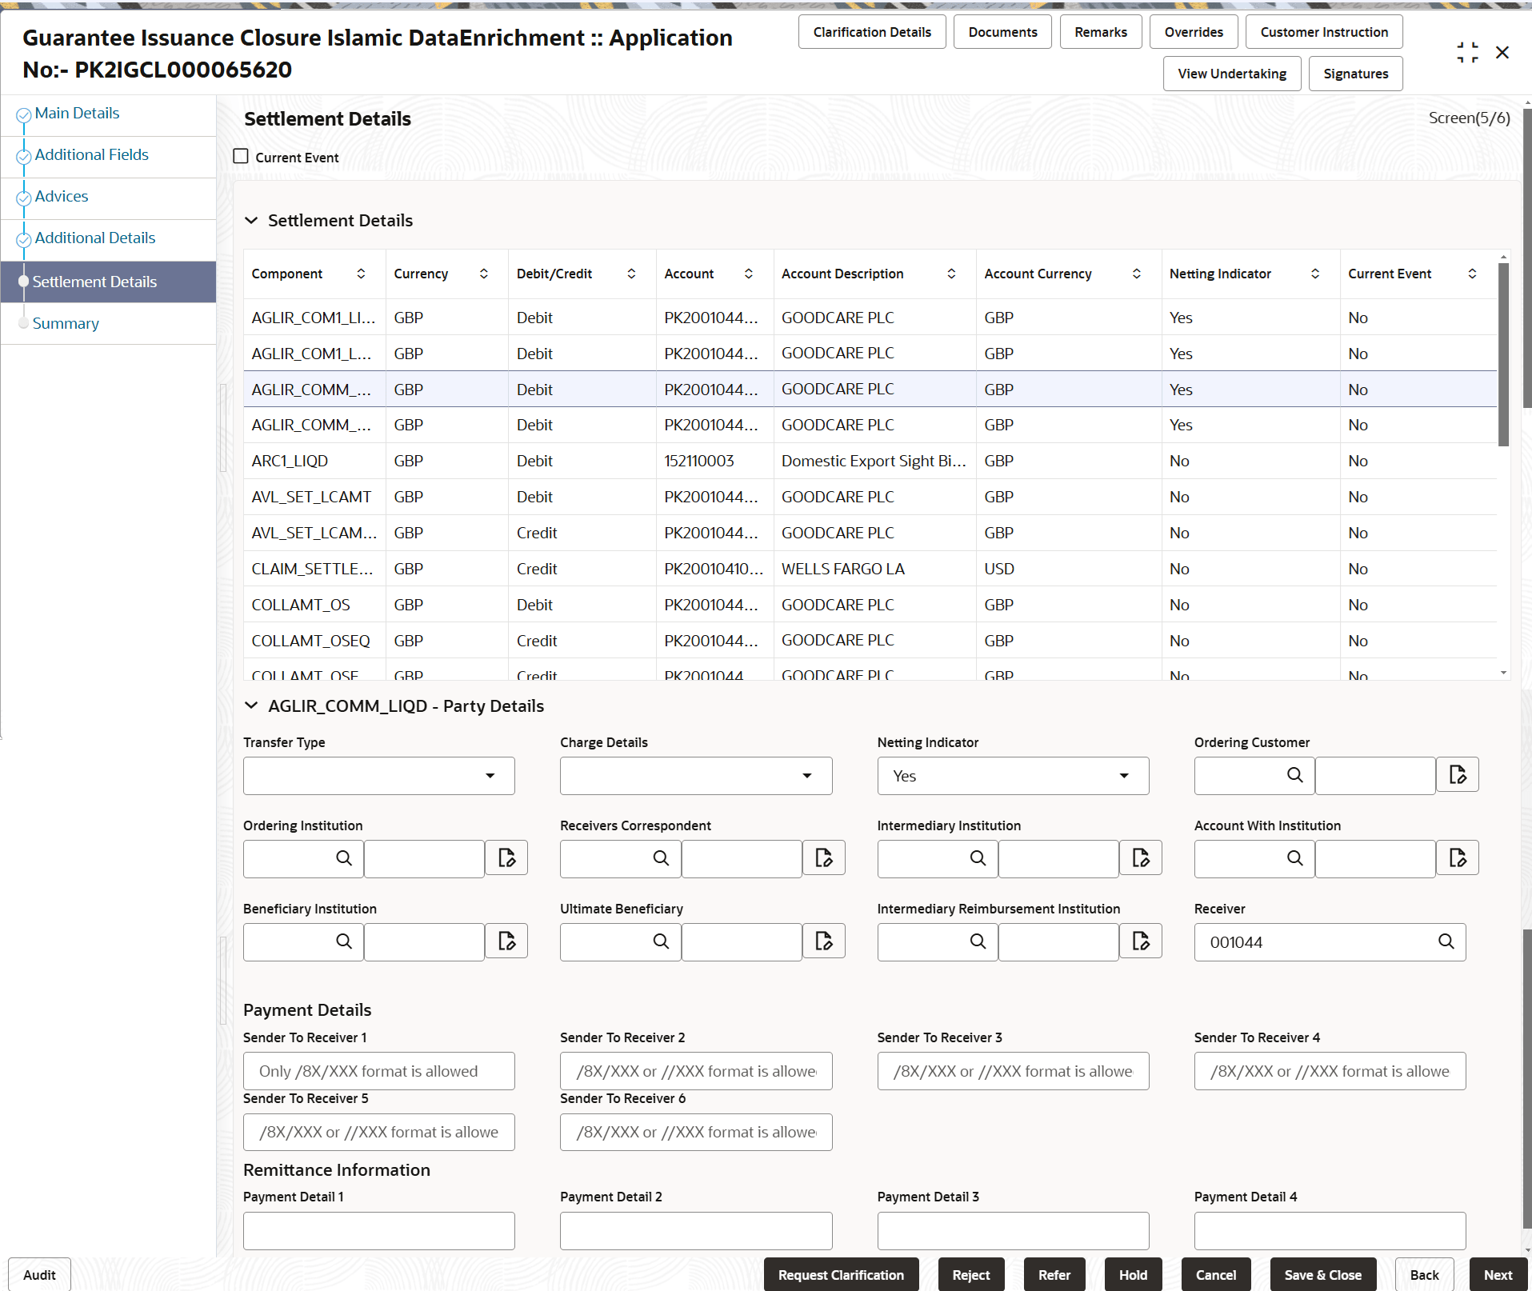
Task: Open Customer Instruction
Action: pos(1323,31)
